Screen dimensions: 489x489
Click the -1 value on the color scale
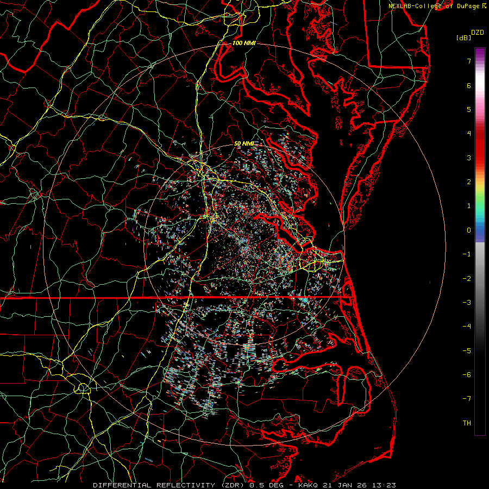(x=467, y=254)
